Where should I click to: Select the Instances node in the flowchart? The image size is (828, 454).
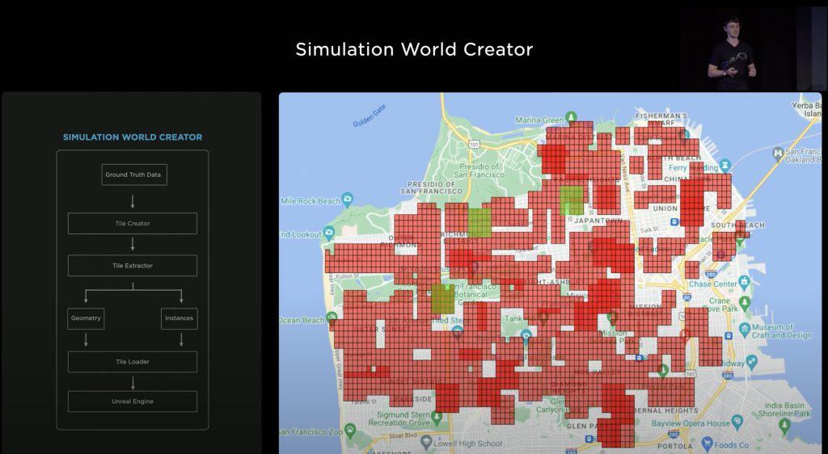point(179,318)
